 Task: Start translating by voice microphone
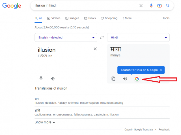(41, 79)
